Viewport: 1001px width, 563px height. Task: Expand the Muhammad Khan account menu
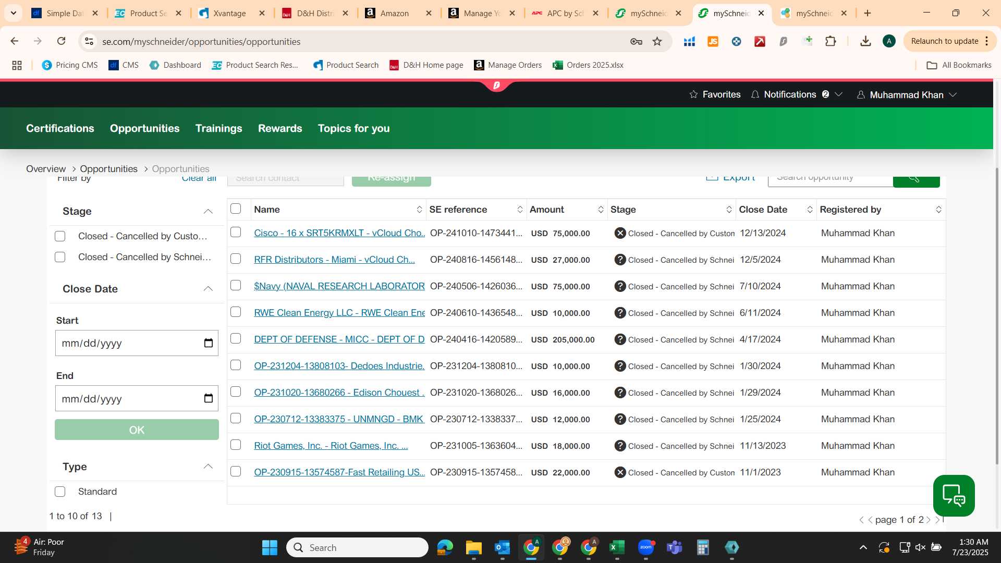click(x=953, y=95)
